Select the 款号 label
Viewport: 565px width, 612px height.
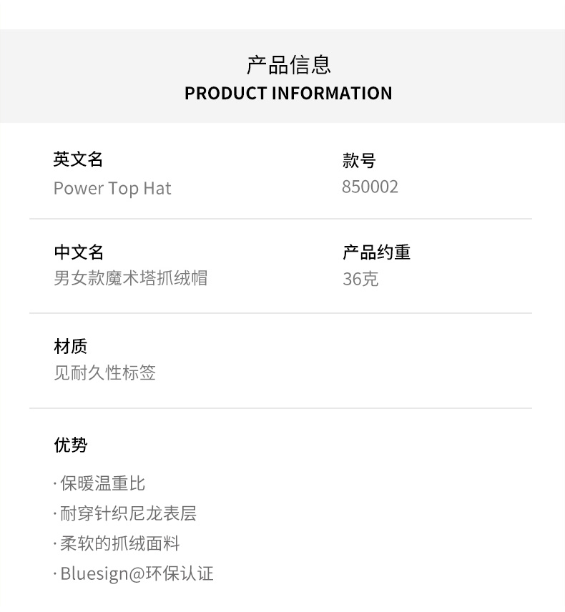coord(359,161)
